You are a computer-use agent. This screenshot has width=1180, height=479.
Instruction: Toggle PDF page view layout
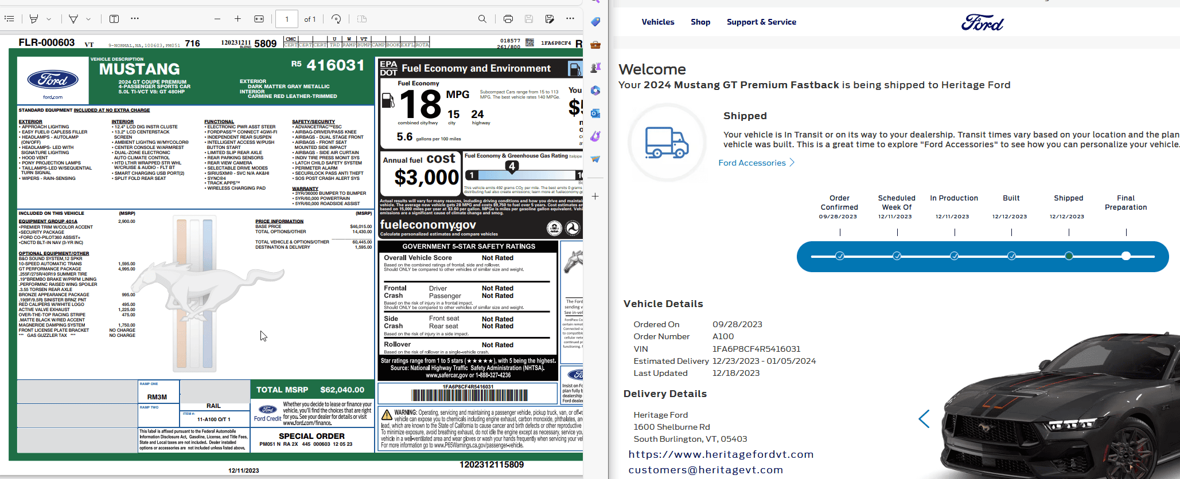[x=362, y=19]
